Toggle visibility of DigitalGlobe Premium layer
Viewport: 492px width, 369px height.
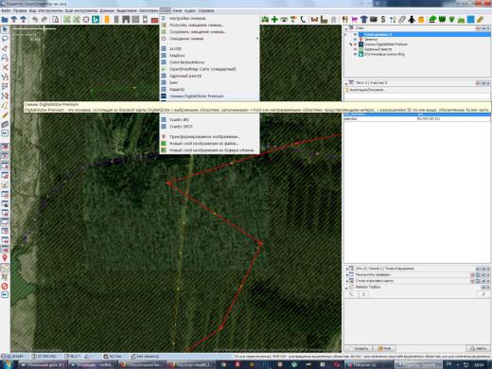[355, 44]
